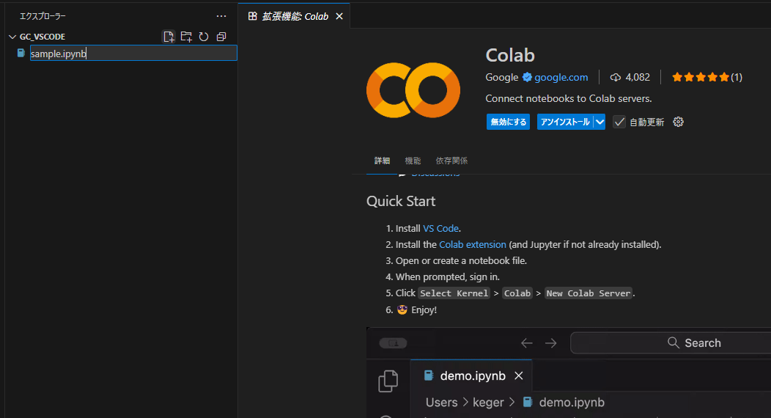Click the Select Kernel code label
This screenshot has width=771, height=418.
(x=454, y=293)
